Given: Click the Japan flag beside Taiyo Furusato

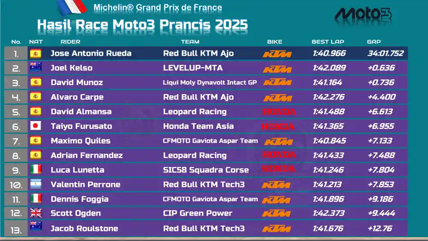Looking at the screenshot, I should pyautogui.click(x=36, y=126).
